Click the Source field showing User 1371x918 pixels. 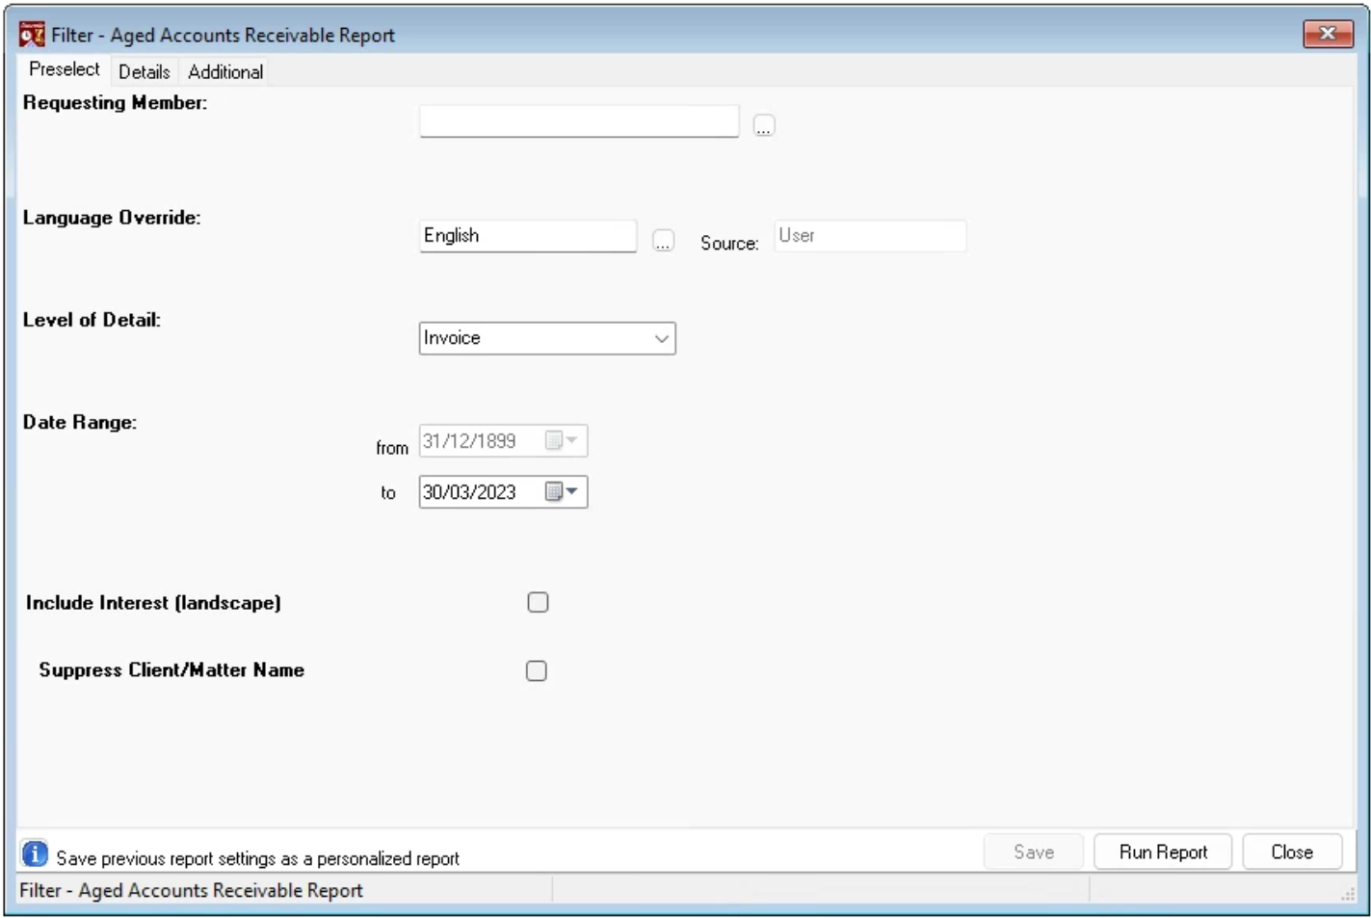[x=870, y=236]
